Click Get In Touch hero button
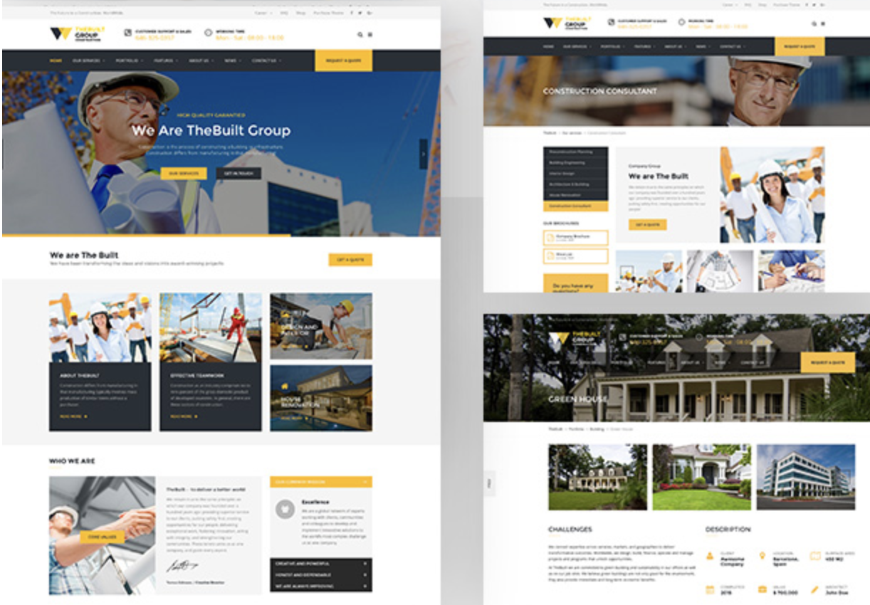This screenshot has width=870, height=605. coord(239,174)
